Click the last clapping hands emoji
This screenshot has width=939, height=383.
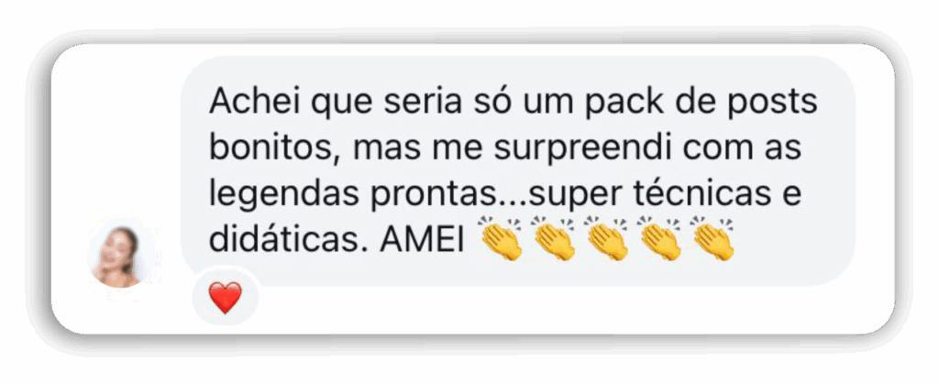tap(713, 239)
